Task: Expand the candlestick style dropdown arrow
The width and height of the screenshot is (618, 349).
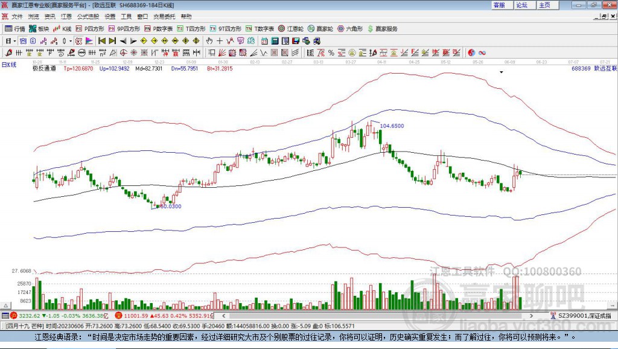Action: point(71,41)
